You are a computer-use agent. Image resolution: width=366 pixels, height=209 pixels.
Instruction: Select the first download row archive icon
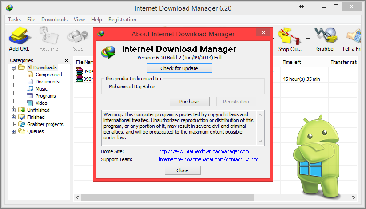(79, 71)
